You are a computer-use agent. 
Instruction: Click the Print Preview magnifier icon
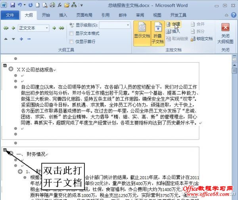coord(45,5)
